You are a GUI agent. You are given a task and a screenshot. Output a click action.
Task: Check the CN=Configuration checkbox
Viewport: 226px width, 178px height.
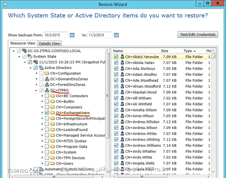41,73
